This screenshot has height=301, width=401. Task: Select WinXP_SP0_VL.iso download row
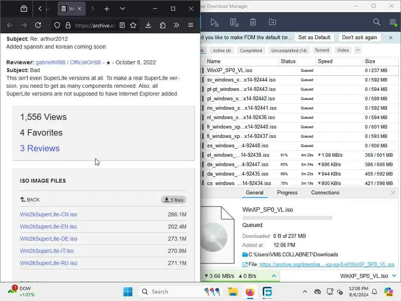(x=300, y=71)
